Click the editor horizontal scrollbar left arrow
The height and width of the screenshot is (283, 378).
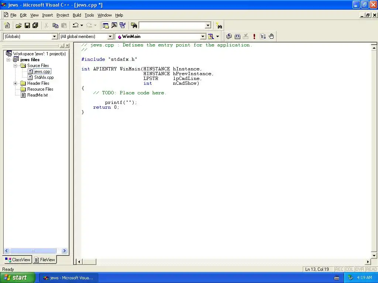click(x=79, y=262)
